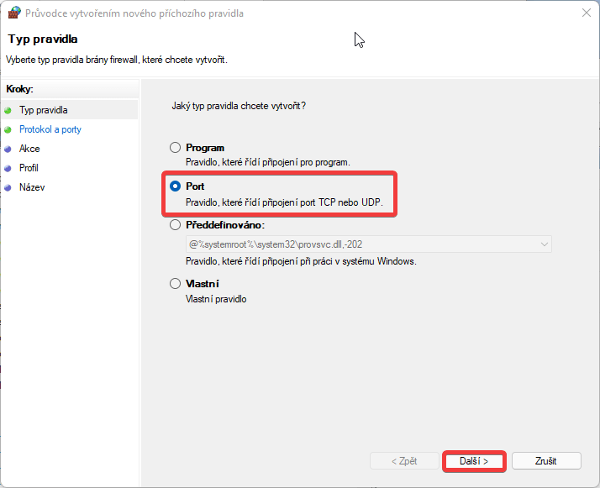Choose the Předdefinováno radio option
The image size is (600, 488).
tap(176, 225)
